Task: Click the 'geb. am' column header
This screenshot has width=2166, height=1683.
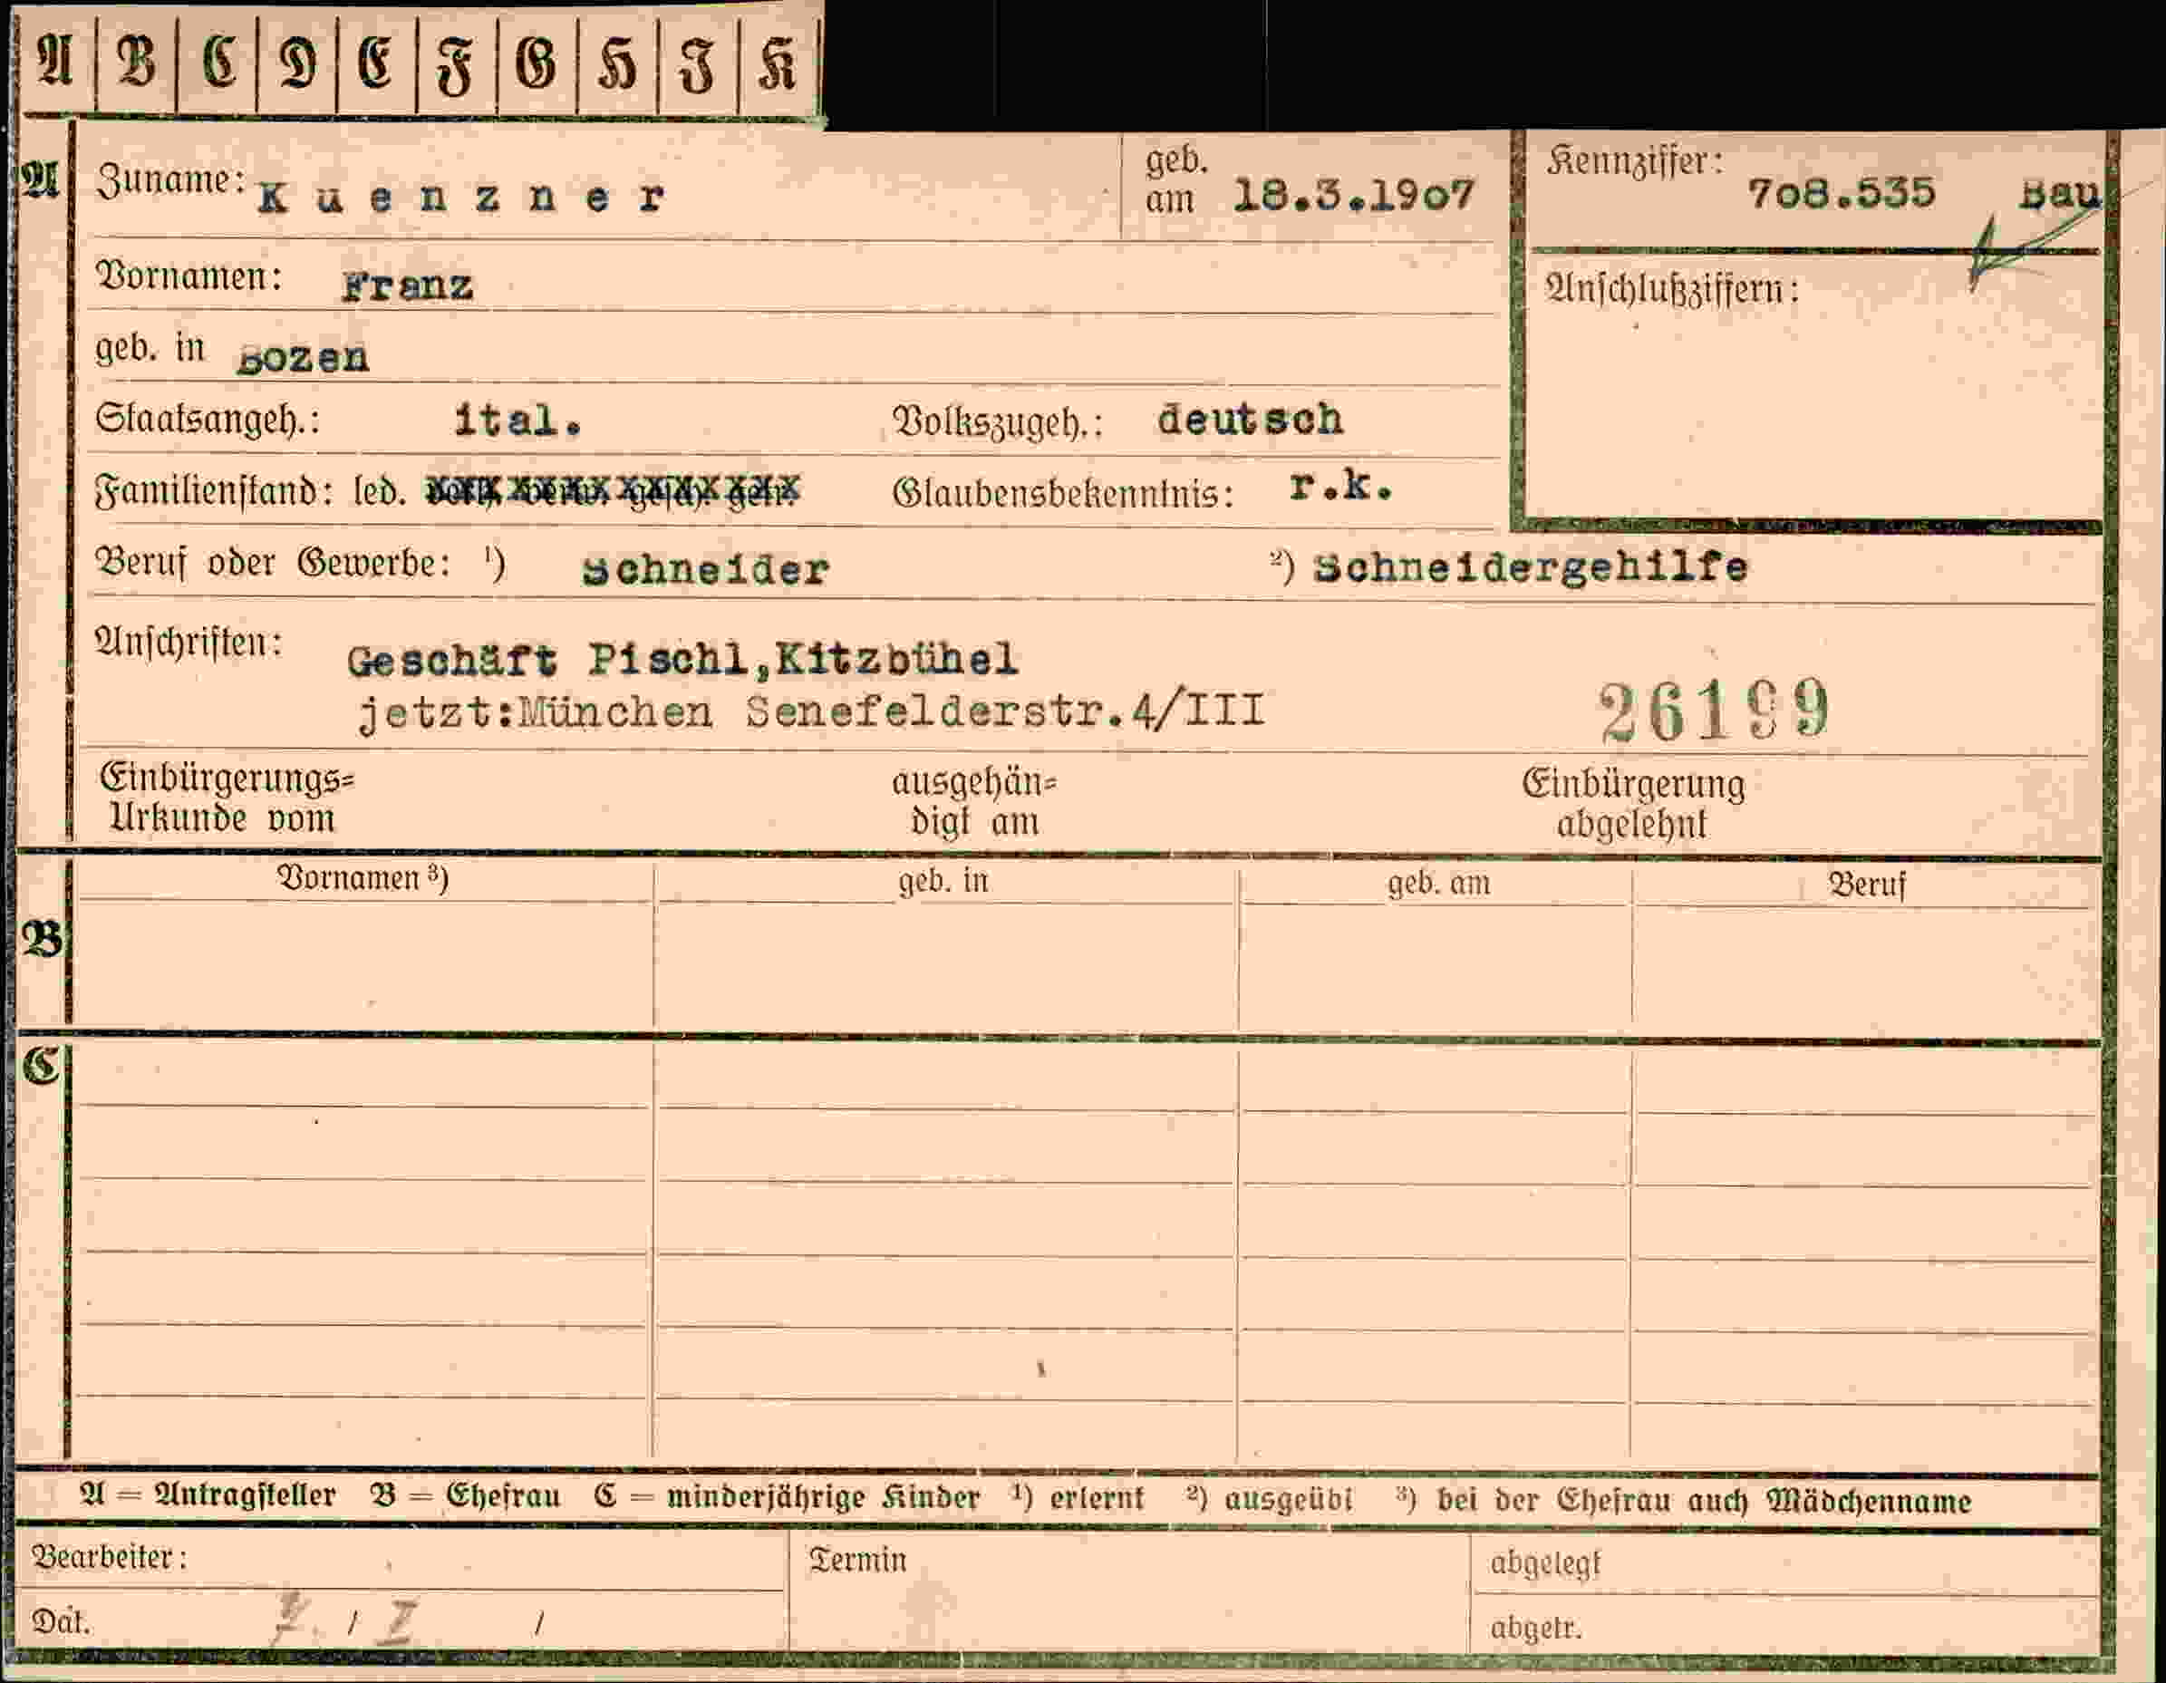Action: (x=1438, y=883)
